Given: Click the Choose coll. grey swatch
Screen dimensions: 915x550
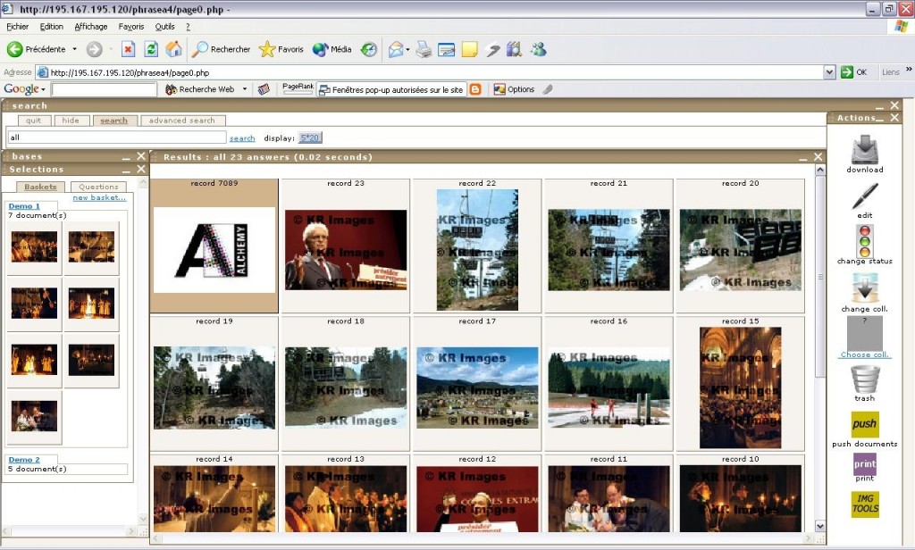Looking at the screenshot, I should pyautogui.click(x=864, y=334).
